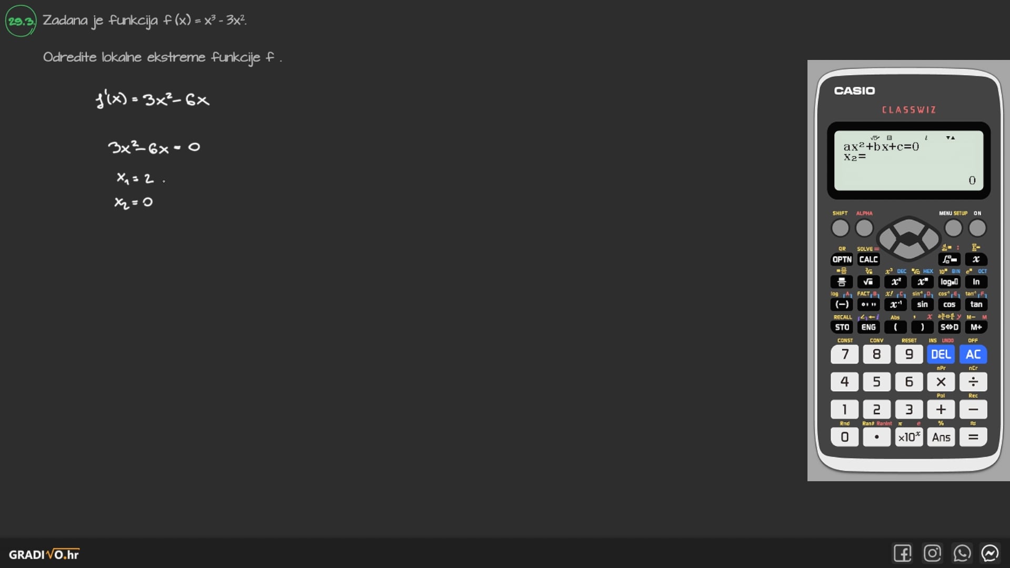Click the GRADIVO.hr logo link
1010x568 pixels.
44,554
